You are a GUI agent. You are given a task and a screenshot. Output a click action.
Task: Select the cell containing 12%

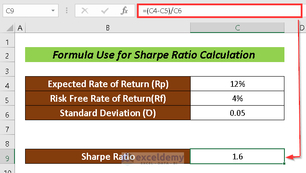(x=237, y=84)
